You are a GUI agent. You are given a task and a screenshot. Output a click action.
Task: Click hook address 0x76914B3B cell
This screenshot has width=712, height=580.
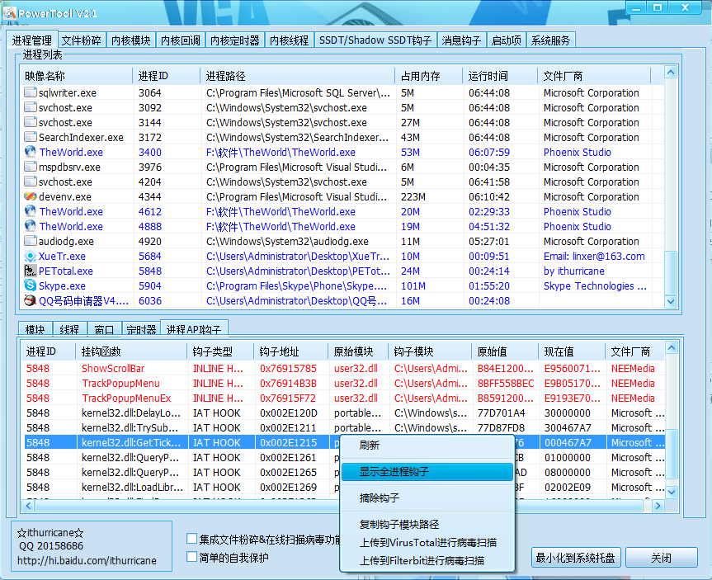(x=288, y=384)
